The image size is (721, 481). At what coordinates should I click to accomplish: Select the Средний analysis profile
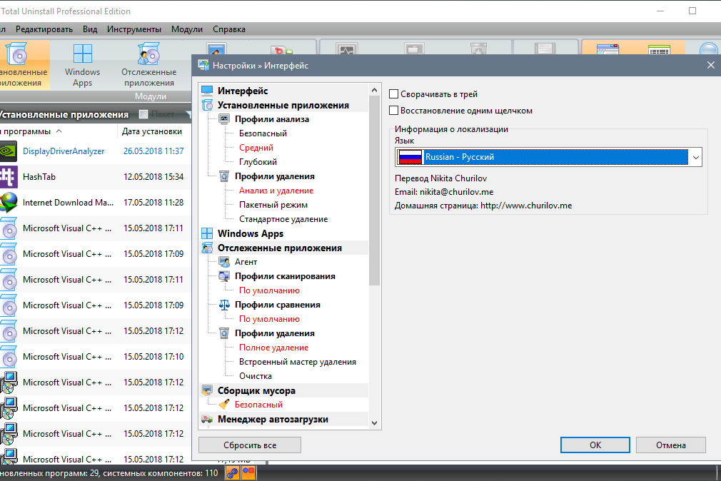(x=256, y=148)
